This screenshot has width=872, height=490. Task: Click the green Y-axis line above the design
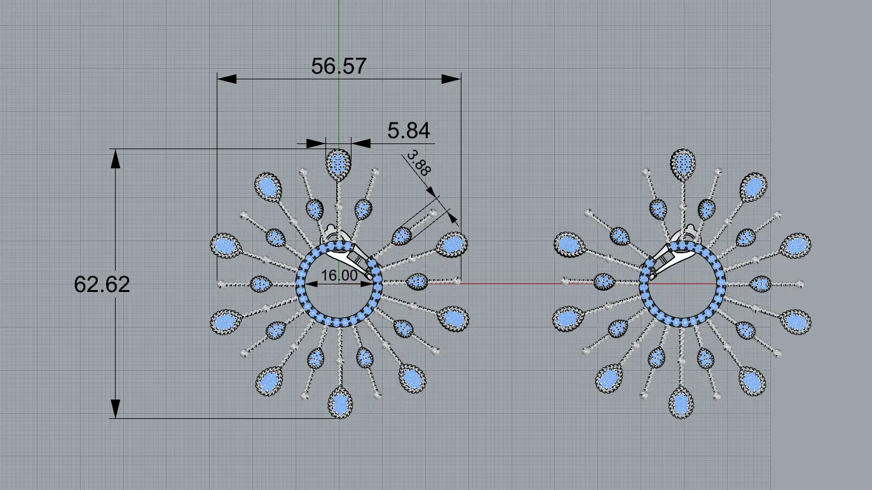click(339, 32)
